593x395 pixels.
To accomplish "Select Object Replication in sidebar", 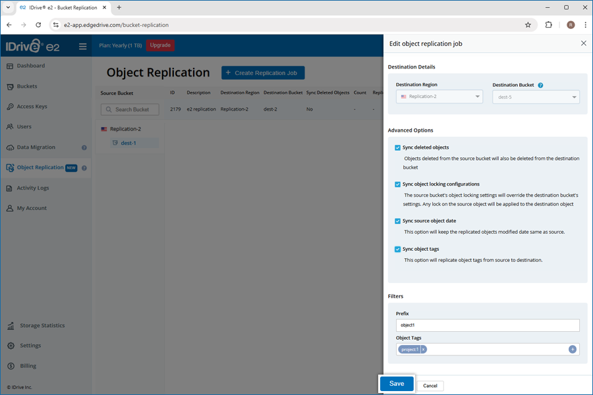I will tap(40, 167).
